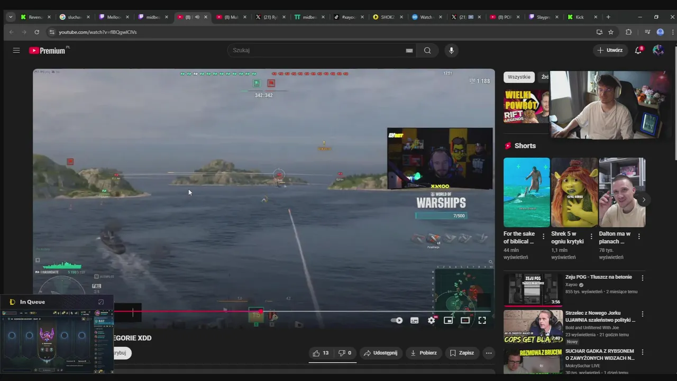Image resolution: width=677 pixels, height=381 pixels.
Task: Open the Utwórz create menu
Action: pyautogui.click(x=610, y=50)
